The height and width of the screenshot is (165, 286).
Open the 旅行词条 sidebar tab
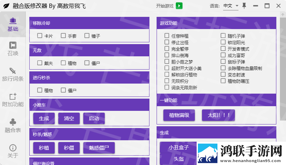tap(13, 75)
